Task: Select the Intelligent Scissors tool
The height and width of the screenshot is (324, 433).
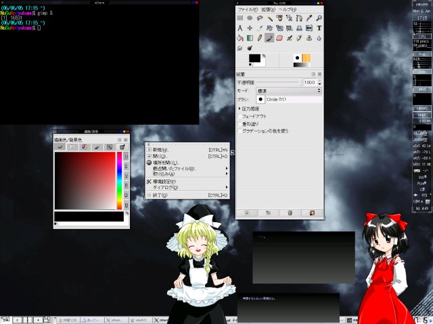Action: (x=289, y=18)
